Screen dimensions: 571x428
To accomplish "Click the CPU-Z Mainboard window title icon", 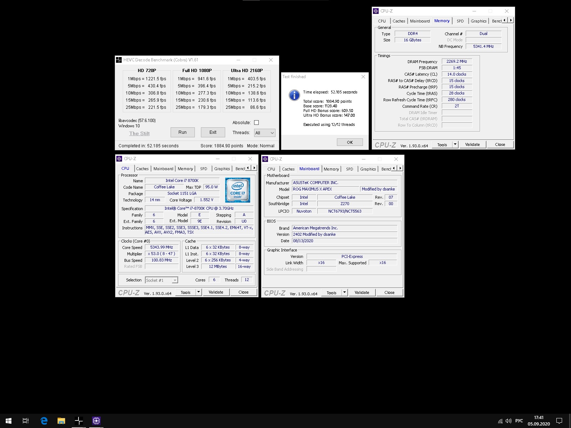I will click(265, 159).
